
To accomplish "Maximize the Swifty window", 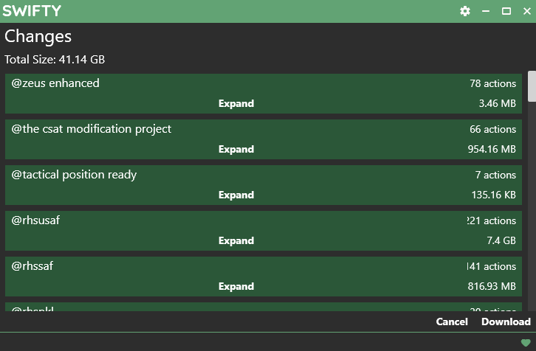I will click(506, 11).
